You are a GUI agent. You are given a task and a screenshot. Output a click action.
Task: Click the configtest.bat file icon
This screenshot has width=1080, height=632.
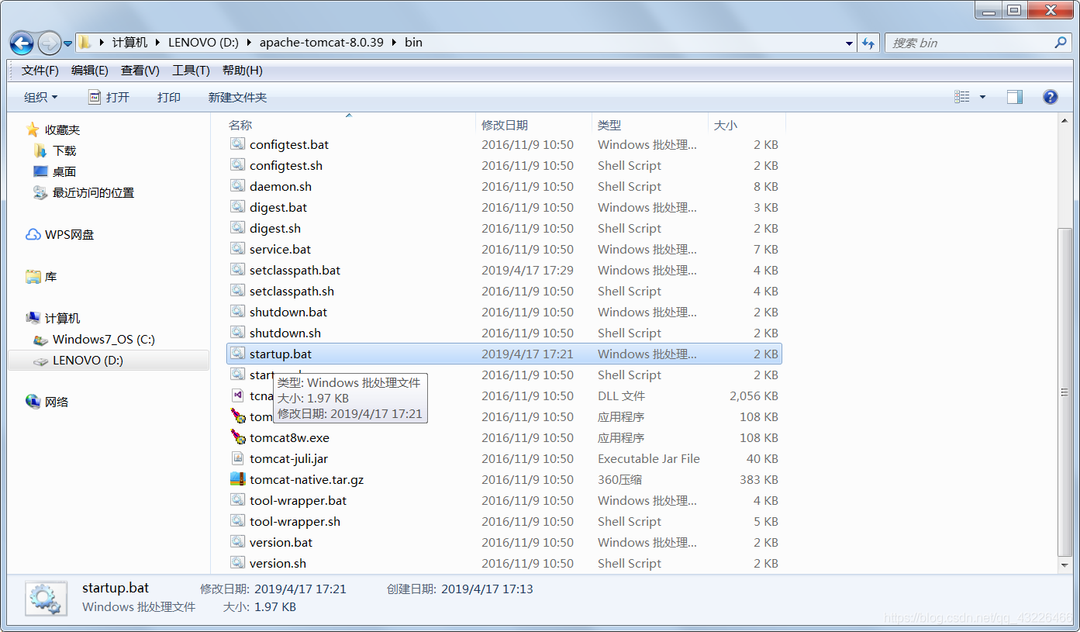point(237,144)
